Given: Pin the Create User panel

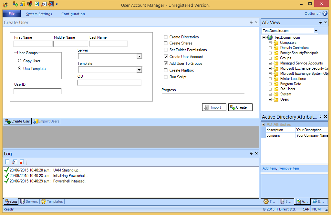Looking at the screenshot, I should click(x=251, y=22).
